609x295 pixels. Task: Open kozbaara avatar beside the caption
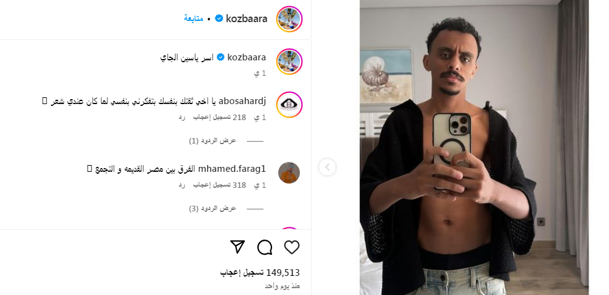coord(289,61)
